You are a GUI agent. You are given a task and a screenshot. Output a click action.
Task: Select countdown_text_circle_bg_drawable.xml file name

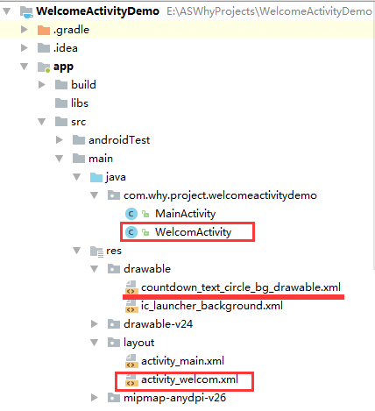coord(241,287)
